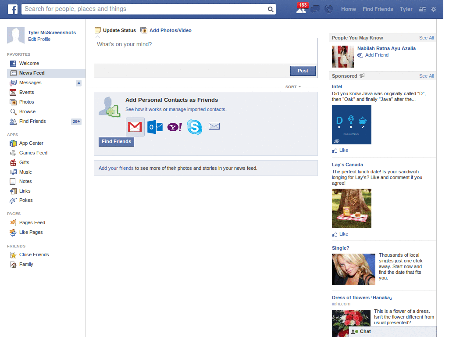This screenshot has width=449, height=337.
Task: Click the 20+ Find Friends counter
Action: (x=76, y=122)
